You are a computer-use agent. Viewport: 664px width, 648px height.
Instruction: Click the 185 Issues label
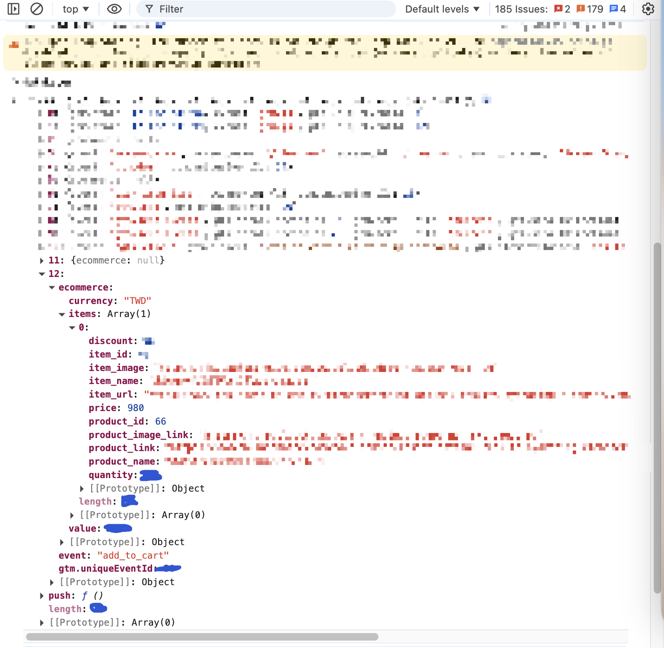coord(521,9)
